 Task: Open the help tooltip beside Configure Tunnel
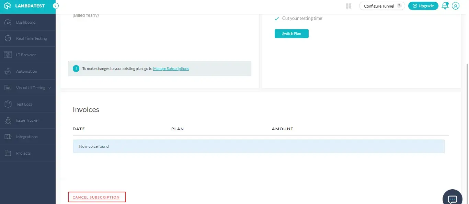pos(399,5)
